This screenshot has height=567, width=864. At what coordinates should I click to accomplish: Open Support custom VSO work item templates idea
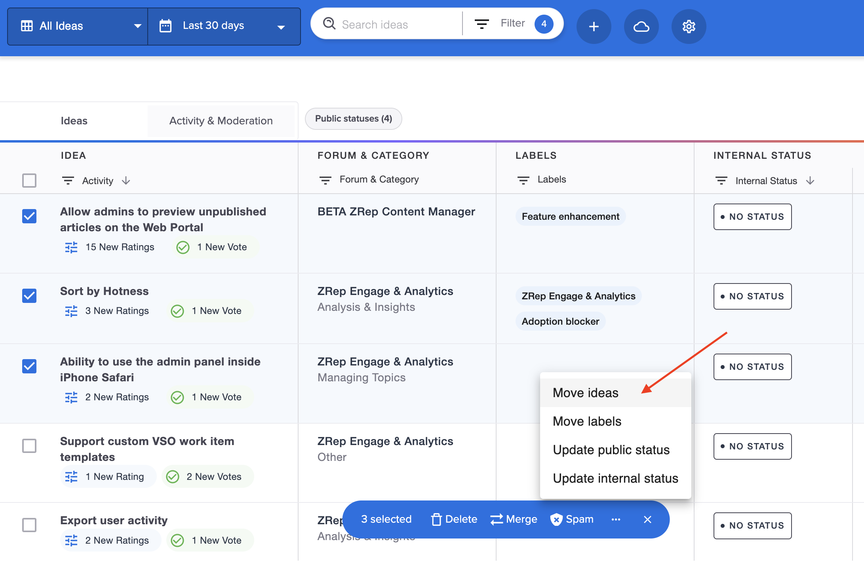147,449
